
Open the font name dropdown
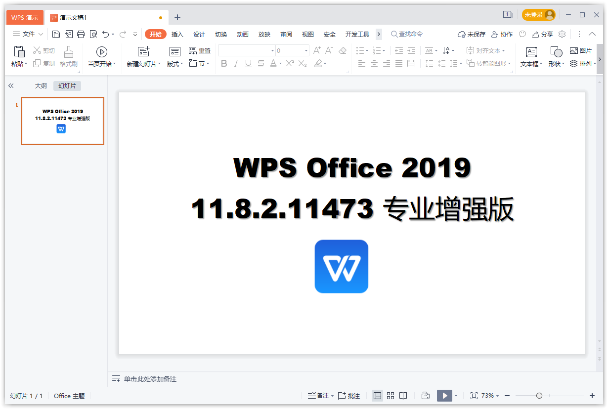[x=272, y=50]
